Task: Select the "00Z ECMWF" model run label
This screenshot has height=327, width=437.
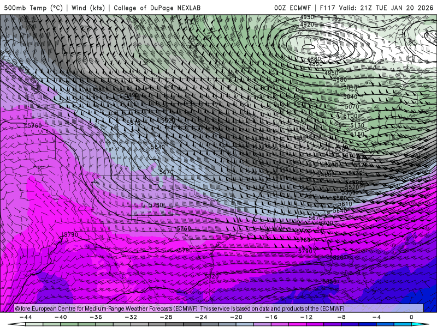Action: click(x=292, y=8)
